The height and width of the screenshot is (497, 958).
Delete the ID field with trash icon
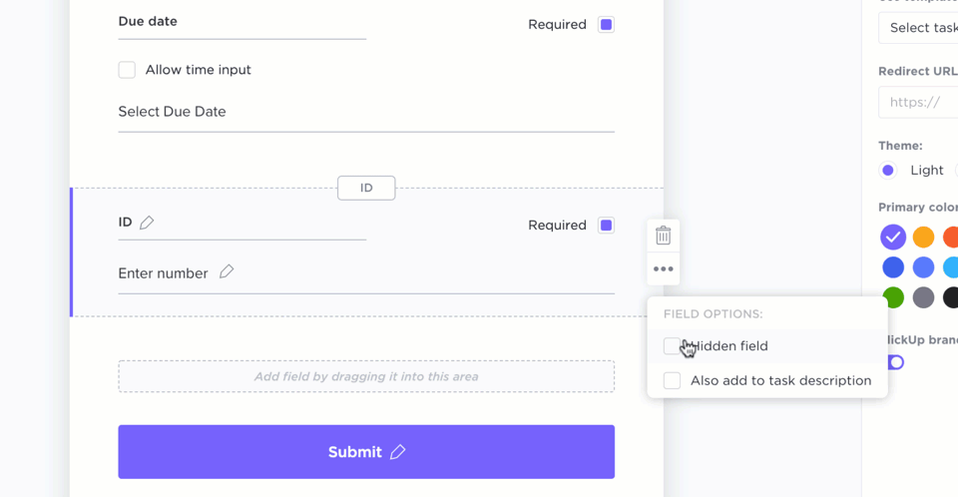(x=663, y=236)
